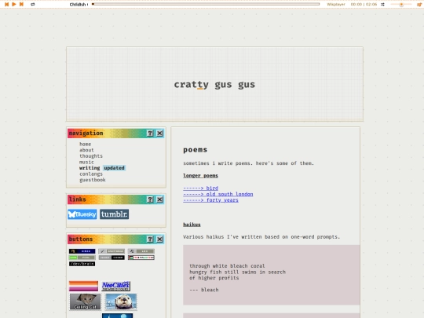424x318 pixels.
Task: Click the bleach haiku box
Action: pos(271,275)
